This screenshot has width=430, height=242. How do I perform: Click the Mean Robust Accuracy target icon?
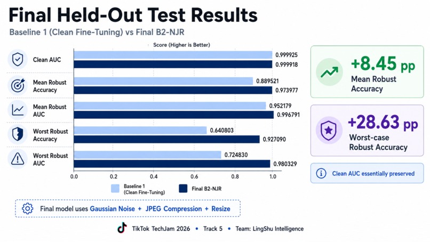click(x=18, y=85)
